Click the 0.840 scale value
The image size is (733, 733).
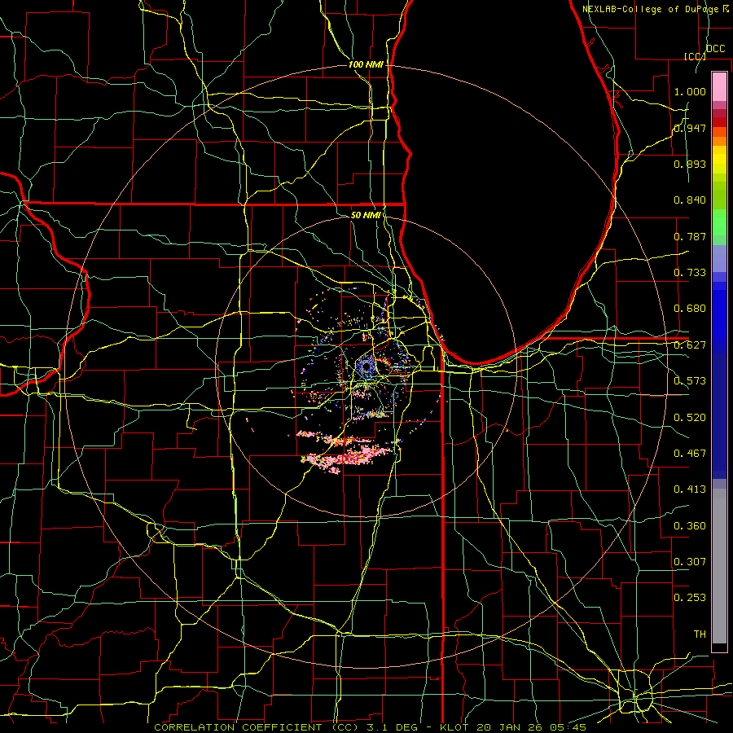(x=690, y=200)
